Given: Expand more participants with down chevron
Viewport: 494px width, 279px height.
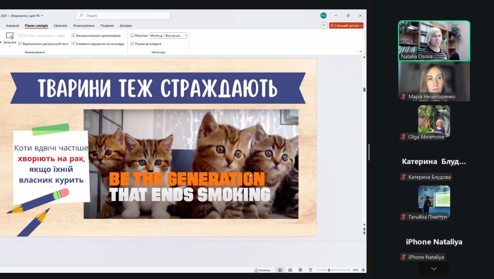Looking at the screenshot, I should pyautogui.click(x=434, y=269).
